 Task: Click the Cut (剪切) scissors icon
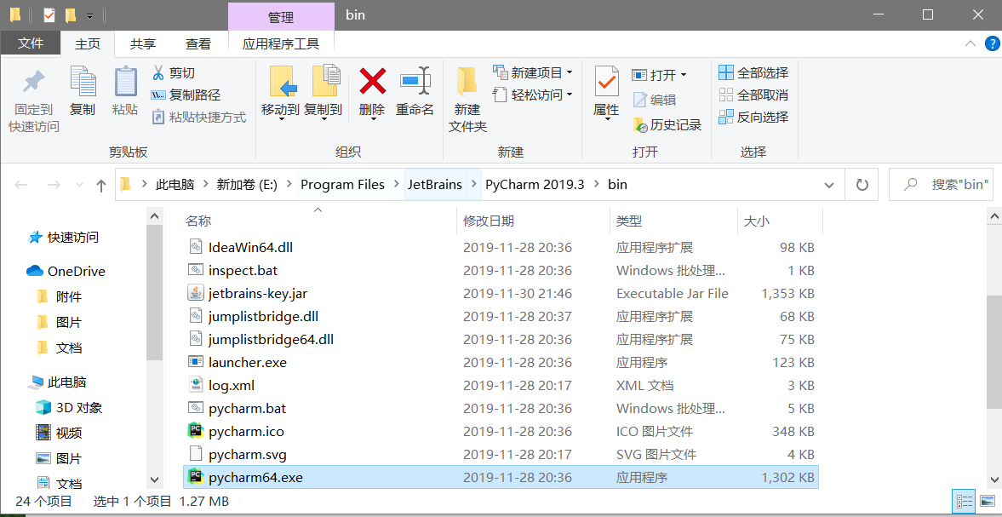[x=157, y=73]
